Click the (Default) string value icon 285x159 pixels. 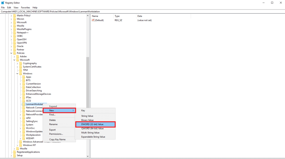pyautogui.click(x=93, y=20)
